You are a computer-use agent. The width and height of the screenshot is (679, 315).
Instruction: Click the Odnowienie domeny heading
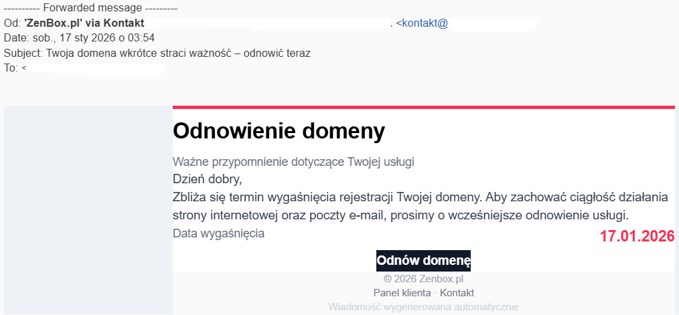[279, 131]
